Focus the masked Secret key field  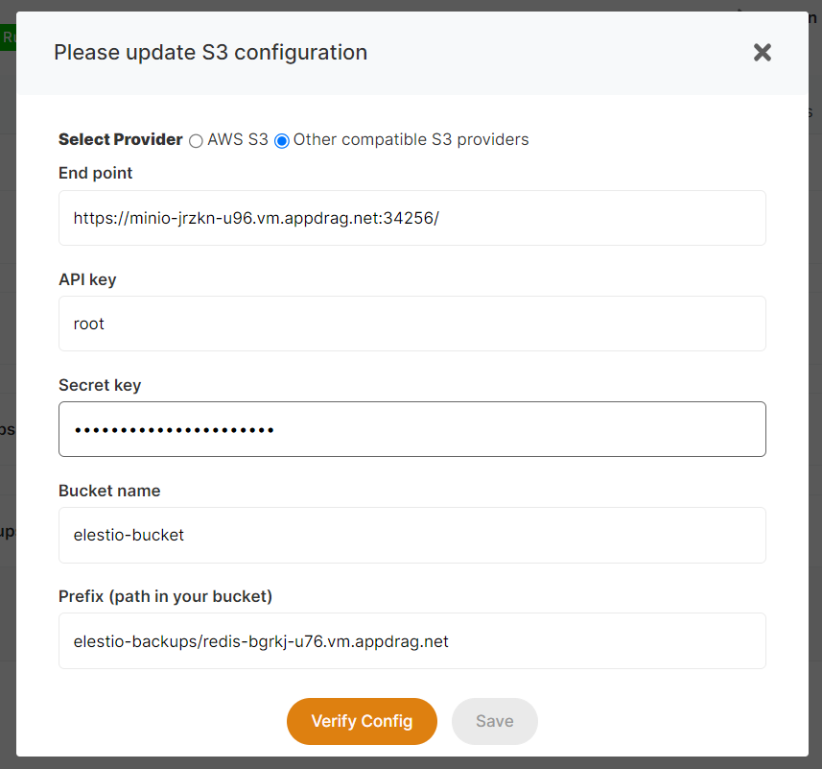point(411,429)
